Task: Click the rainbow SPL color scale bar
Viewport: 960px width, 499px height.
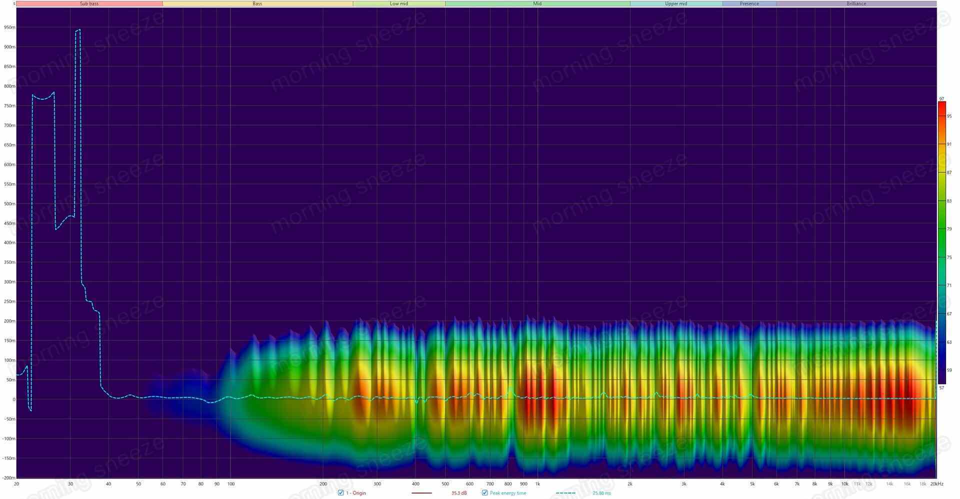Action: (942, 242)
